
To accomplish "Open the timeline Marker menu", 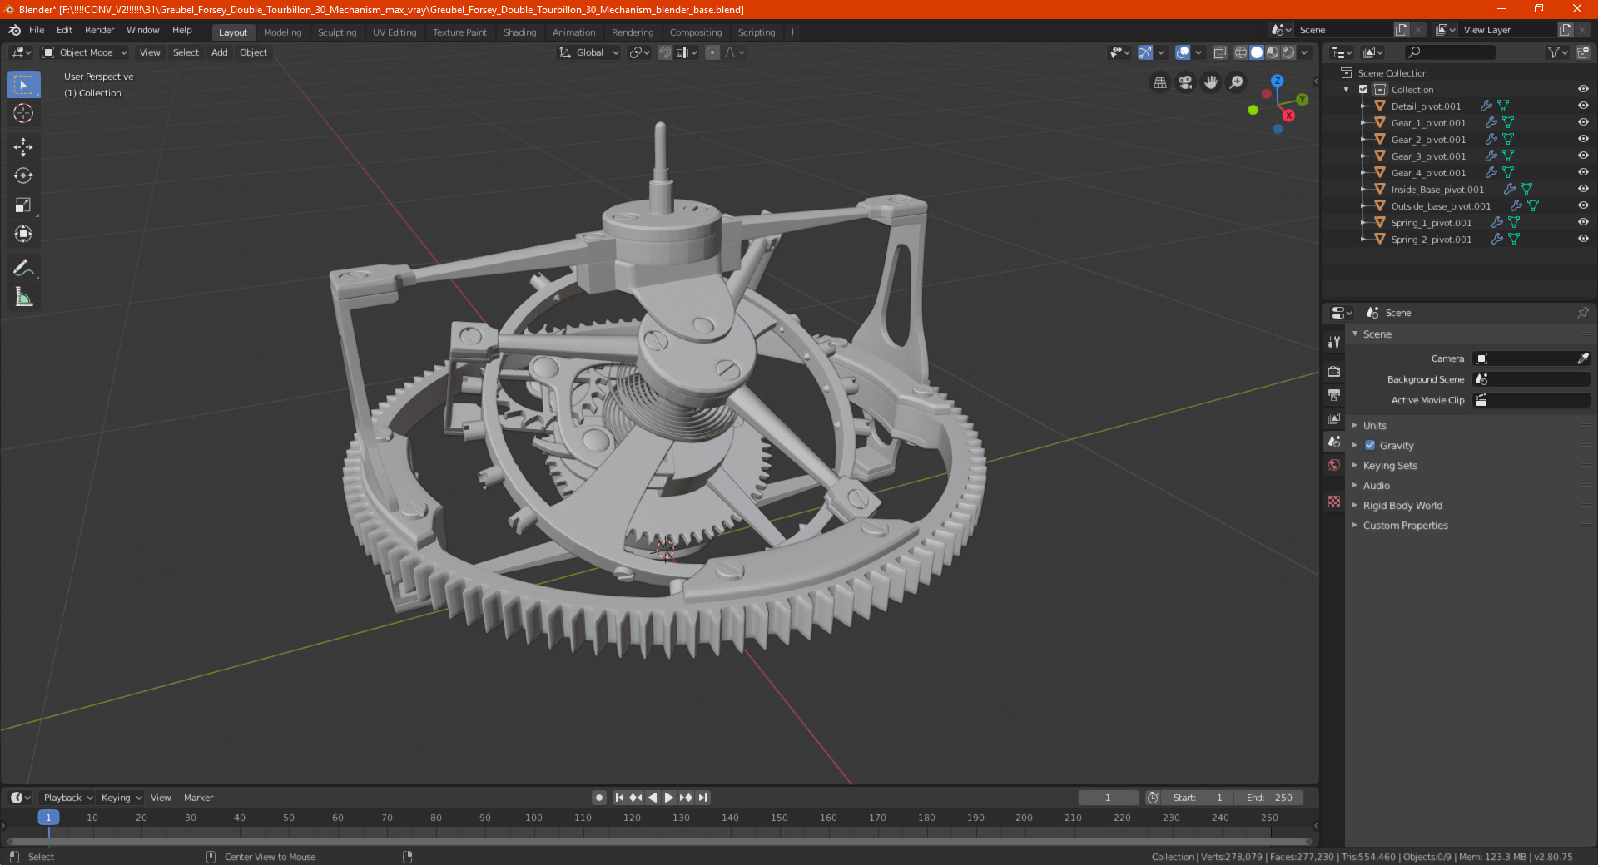I will tap(198, 798).
